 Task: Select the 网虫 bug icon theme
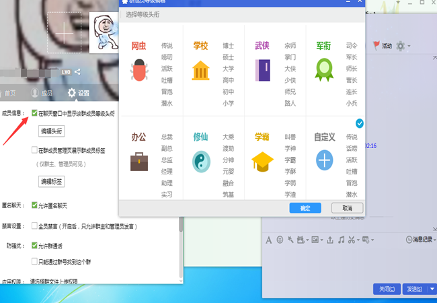point(139,70)
